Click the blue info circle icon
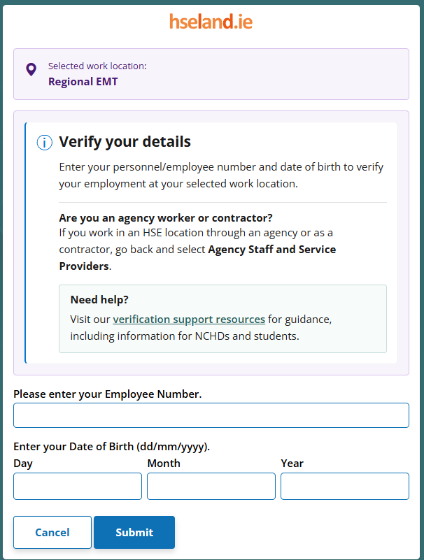 coord(45,143)
